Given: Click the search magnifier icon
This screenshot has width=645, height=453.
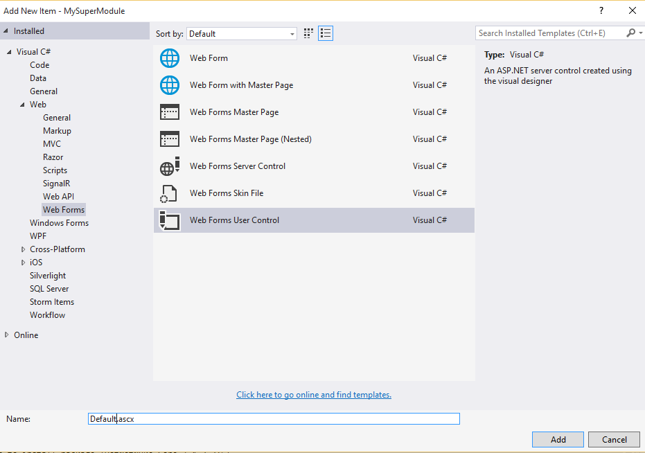Looking at the screenshot, I should [630, 33].
